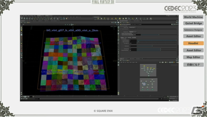The image size is (207, 117).
Task: Click the World Machine button
Action: point(193,17)
